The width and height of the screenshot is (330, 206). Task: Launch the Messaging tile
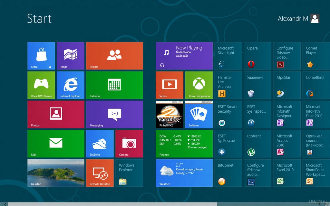[x=114, y=114]
